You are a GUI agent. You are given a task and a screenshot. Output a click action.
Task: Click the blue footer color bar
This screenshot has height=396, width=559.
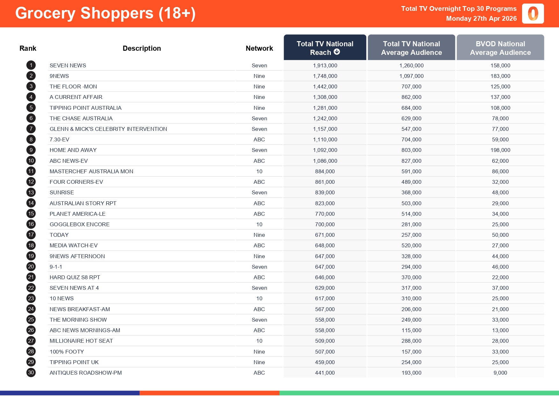(69, 393)
